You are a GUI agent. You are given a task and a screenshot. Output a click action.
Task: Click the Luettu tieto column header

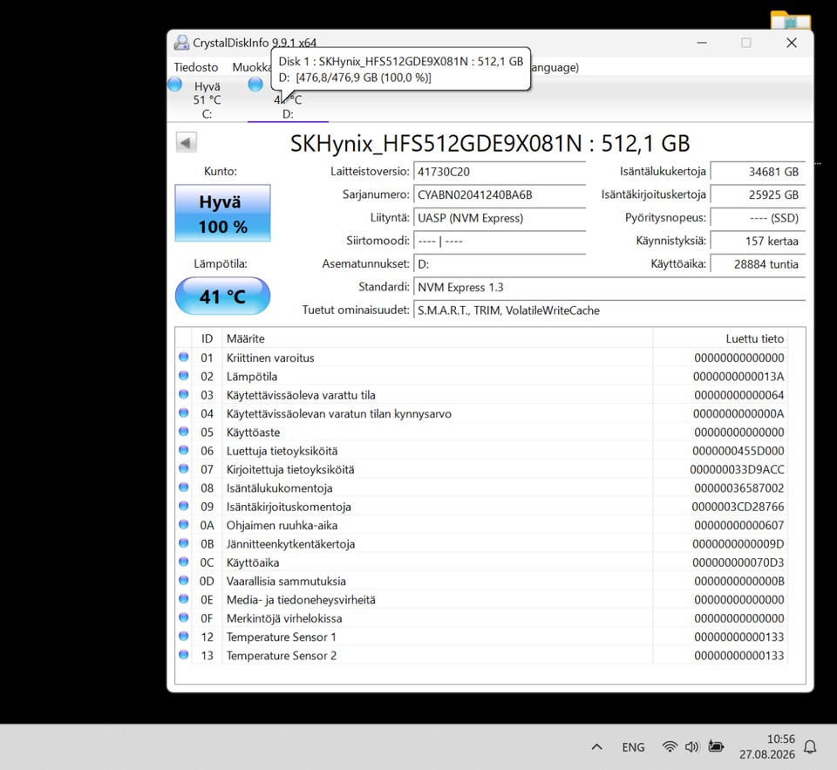tap(720, 338)
